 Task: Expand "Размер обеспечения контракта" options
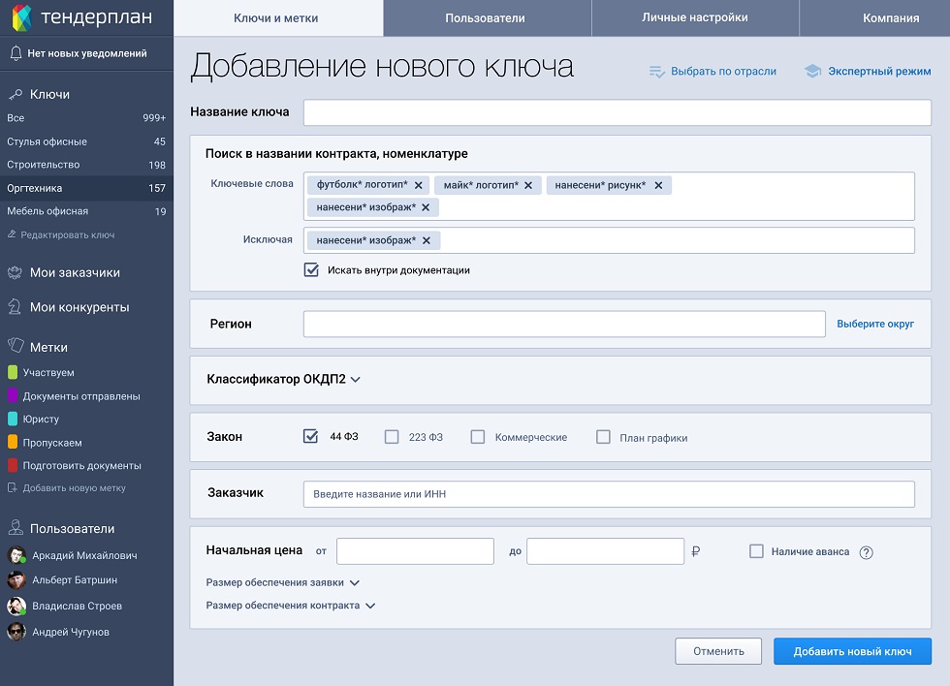370,606
